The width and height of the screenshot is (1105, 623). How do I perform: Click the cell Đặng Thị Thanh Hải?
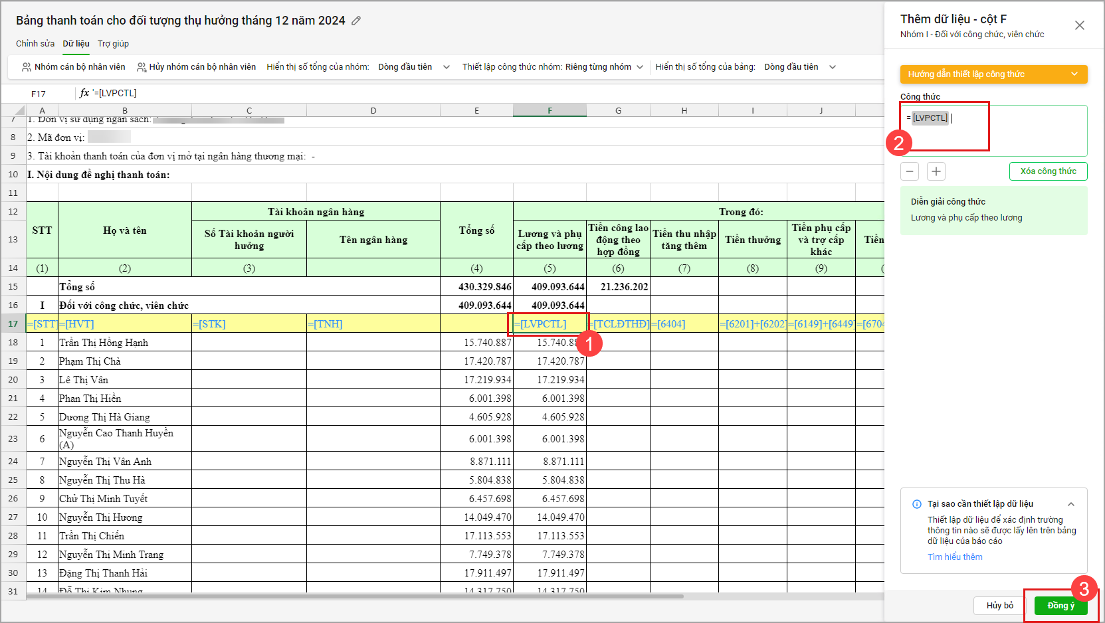(125, 573)
